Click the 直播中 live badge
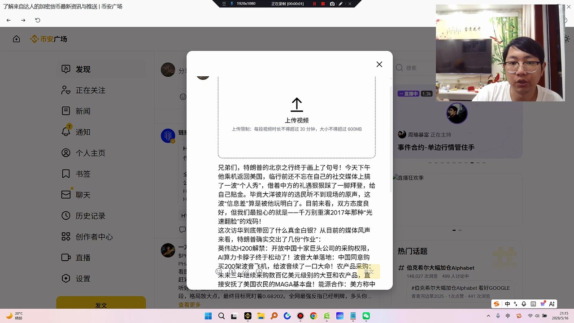Viewport: 574px width, 323px height. pyautogui.click(x=409, y=94)
